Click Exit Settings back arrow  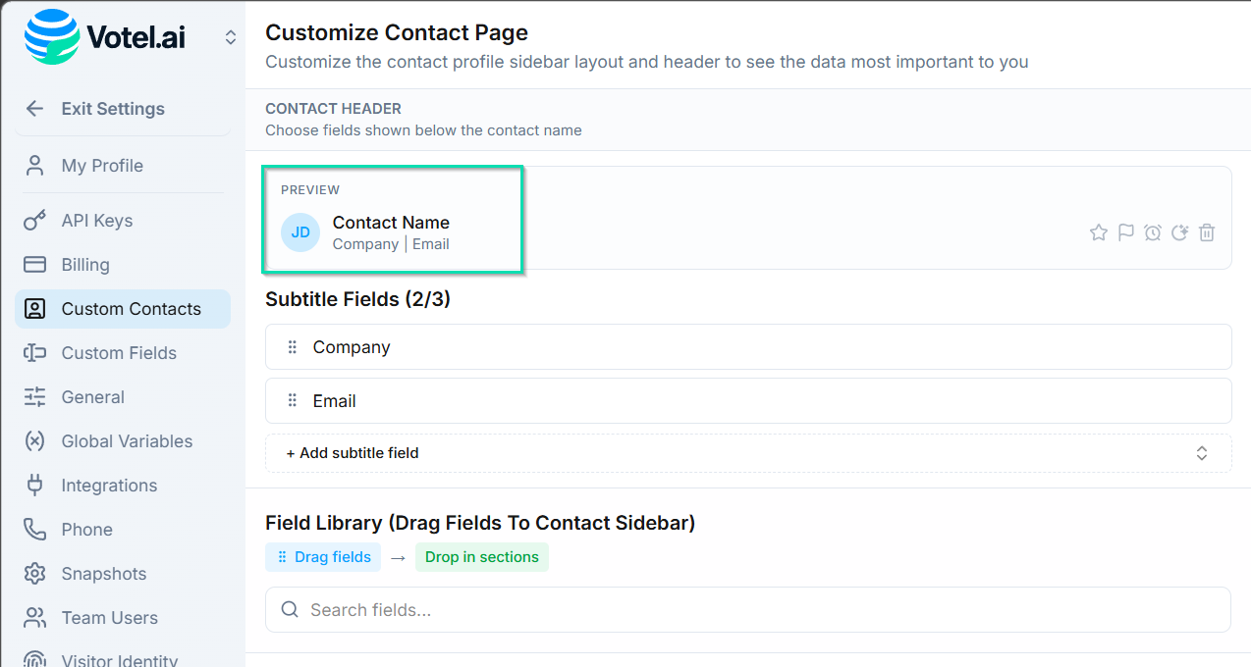[35, 109]
